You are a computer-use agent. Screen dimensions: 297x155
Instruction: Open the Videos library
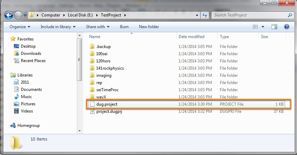pyautogui.click(x=27, y=111)
